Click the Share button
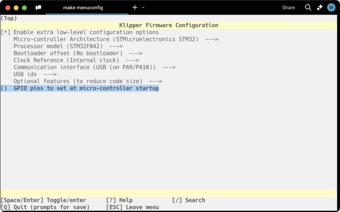This screenshot has width=340, height=212. tap(288, 8)
